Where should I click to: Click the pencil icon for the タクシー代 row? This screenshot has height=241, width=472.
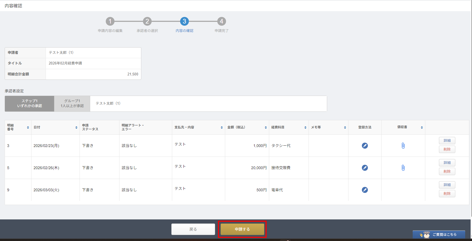365,146
